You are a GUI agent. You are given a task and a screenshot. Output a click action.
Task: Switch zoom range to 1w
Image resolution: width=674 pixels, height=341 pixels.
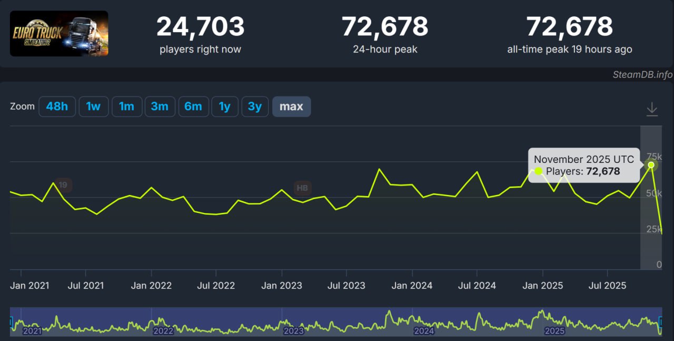click(x=93, y=107)
